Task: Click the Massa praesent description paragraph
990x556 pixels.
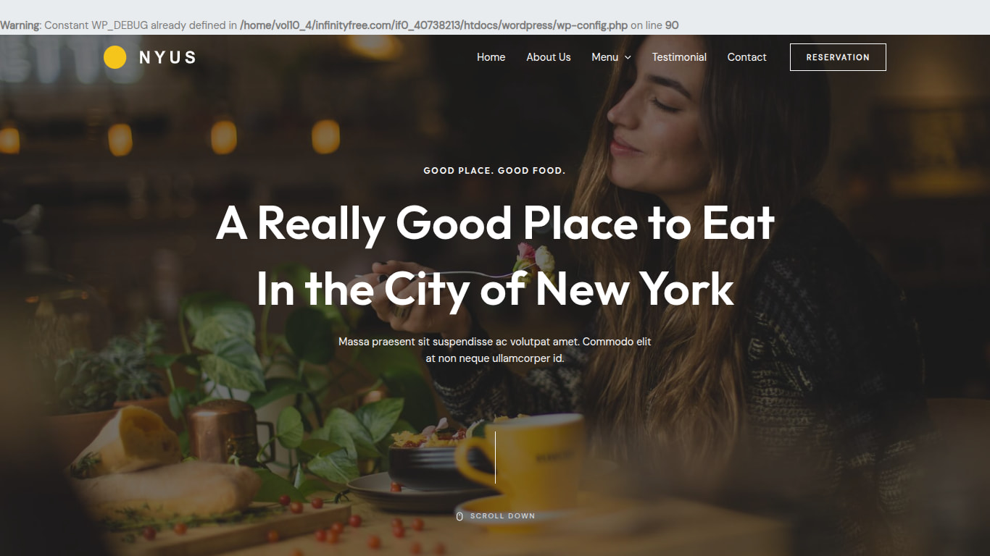Action: [495, 350]
